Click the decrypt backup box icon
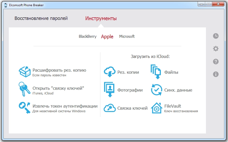228x142 pixels. coord(25,72)
